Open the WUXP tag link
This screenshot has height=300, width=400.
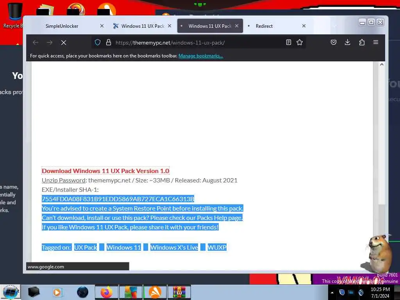click(217, 247)
